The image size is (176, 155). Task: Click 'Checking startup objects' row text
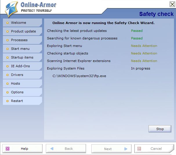click(x=68, y=53)
